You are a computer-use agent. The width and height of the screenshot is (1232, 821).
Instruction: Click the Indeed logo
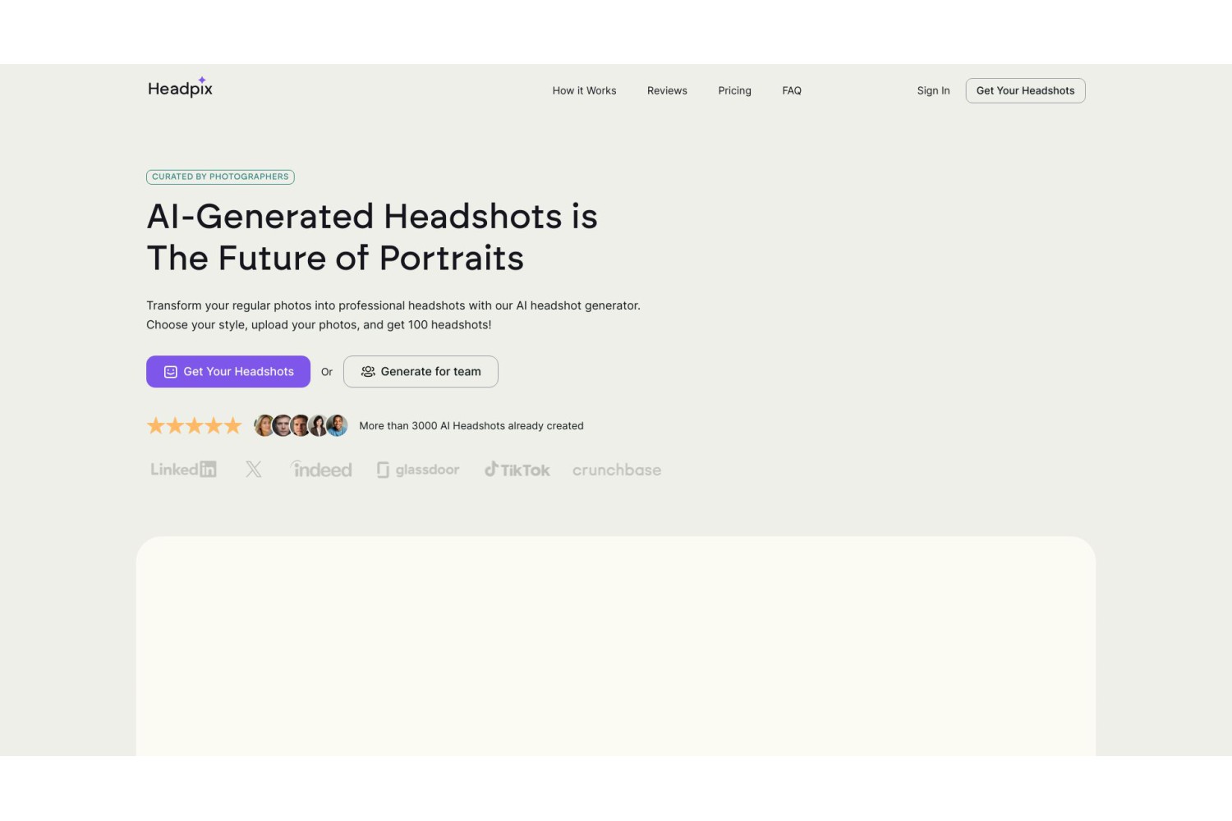[321, 470]
